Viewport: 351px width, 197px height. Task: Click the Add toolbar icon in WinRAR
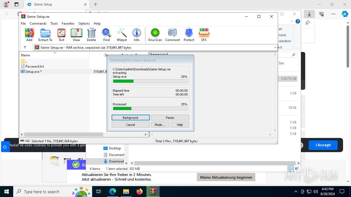[x=29, y=35]
